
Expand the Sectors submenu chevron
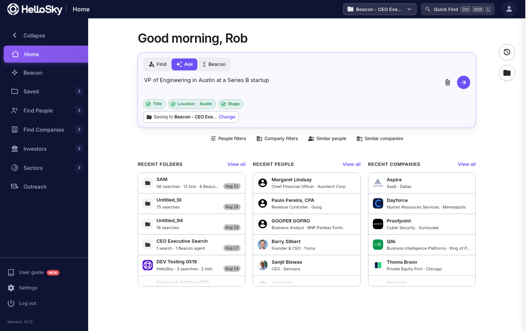79,168
